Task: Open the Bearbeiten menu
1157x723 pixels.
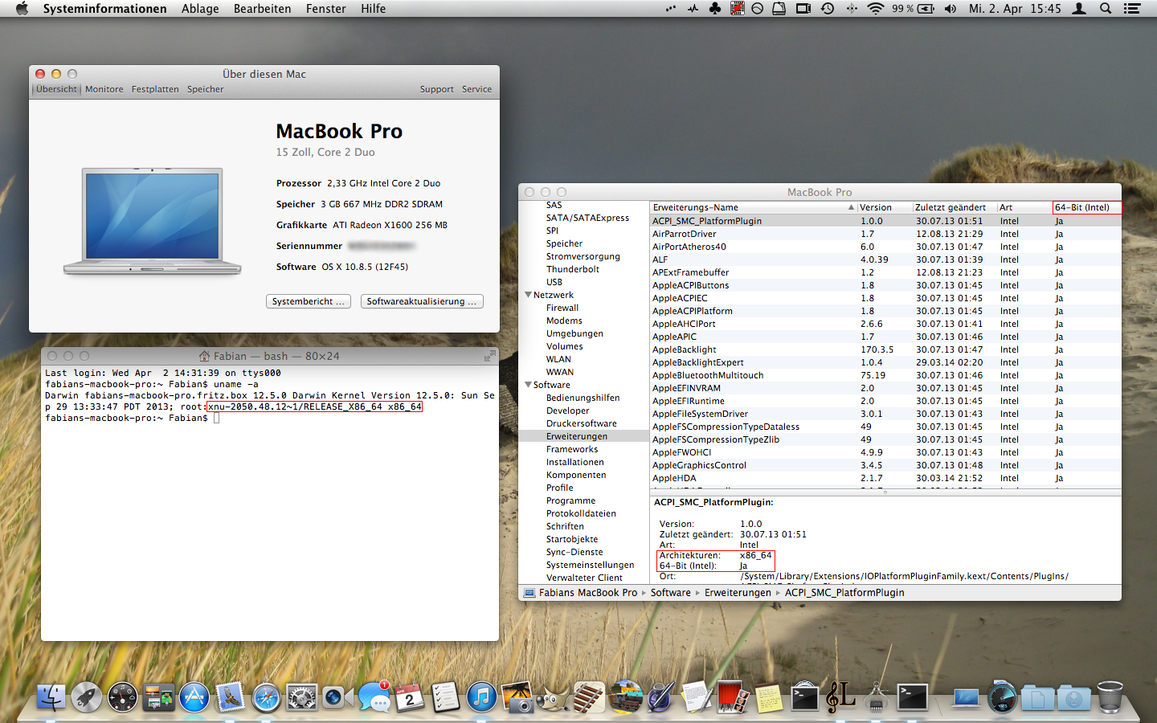Action: [263, 9]
